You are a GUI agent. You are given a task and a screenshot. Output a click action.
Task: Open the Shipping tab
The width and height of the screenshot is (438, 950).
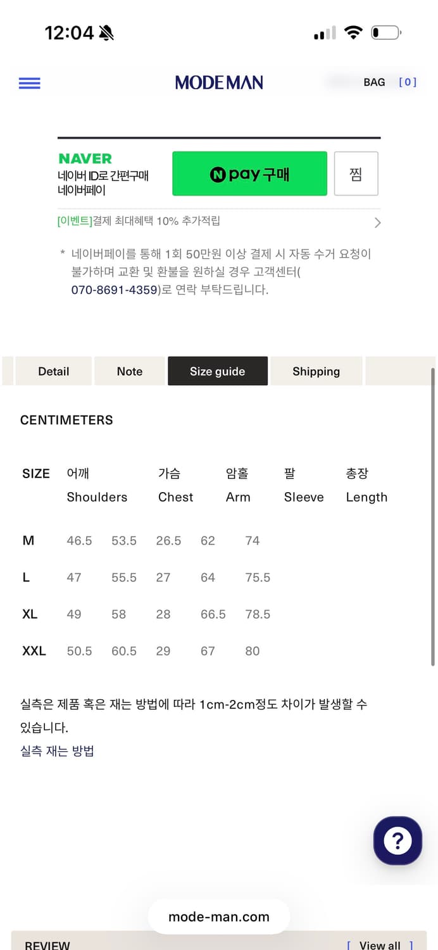pos(316,371)
